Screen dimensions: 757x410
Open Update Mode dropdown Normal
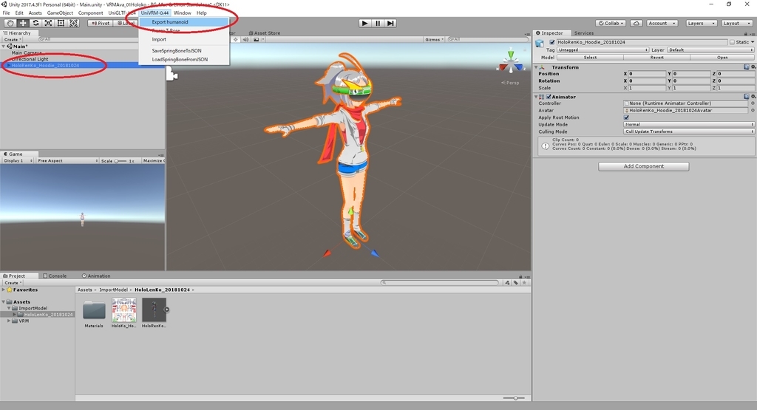[x=689, y=124]
